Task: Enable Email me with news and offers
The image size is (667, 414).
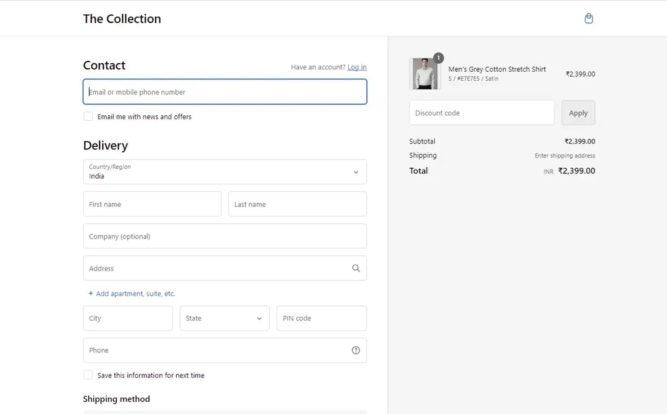Action: (88, 116)
